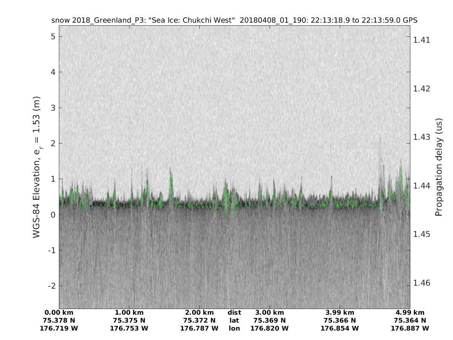The image size is (453, 340).
Task: Click the 3.99 km distance label
Action: 340,312
